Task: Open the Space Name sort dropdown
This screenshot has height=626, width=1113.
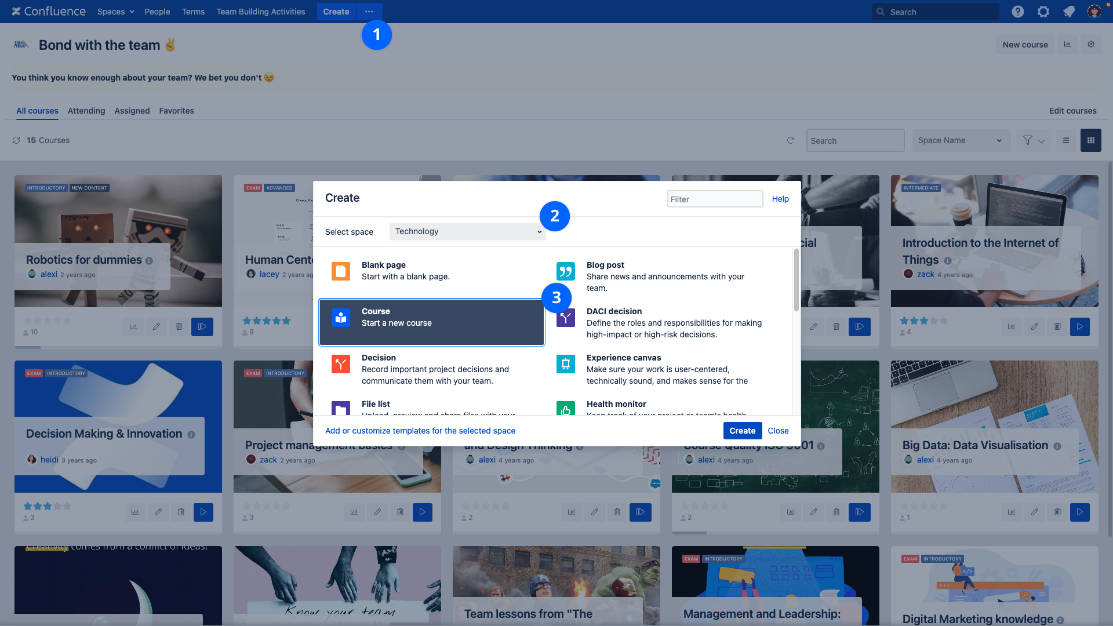Action: [960, 140]
